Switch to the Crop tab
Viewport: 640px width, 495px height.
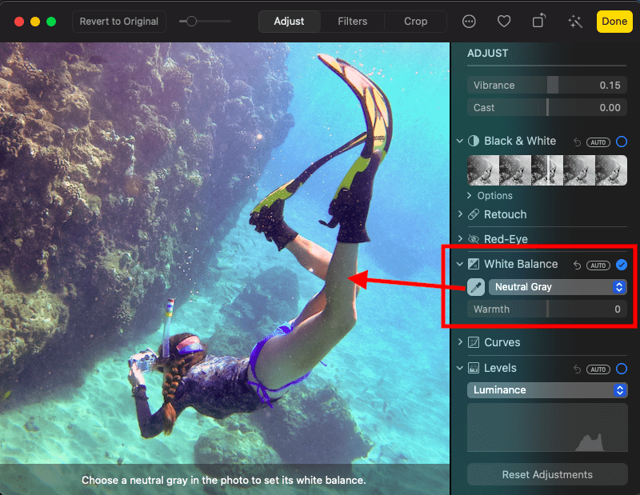tap(415, 22)
